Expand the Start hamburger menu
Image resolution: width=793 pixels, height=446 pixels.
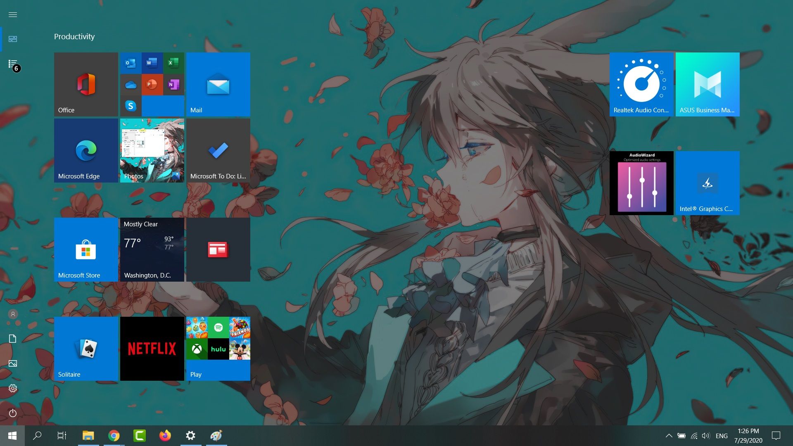(x=13, y=14)
